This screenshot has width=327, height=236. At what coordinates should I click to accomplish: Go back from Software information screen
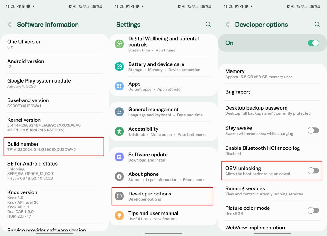point(9,25)
